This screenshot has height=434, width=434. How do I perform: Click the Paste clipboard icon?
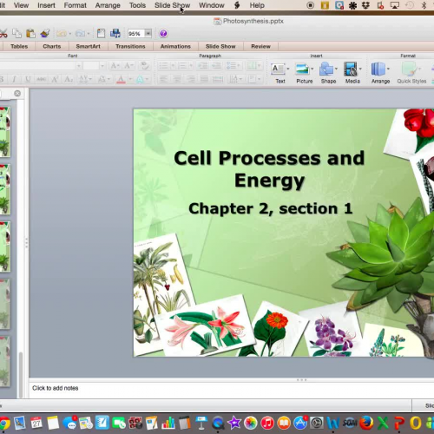(x=30, y=34)
